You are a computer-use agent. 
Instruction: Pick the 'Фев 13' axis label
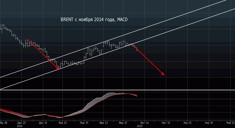pyautogui.click(x=104, y=123)
